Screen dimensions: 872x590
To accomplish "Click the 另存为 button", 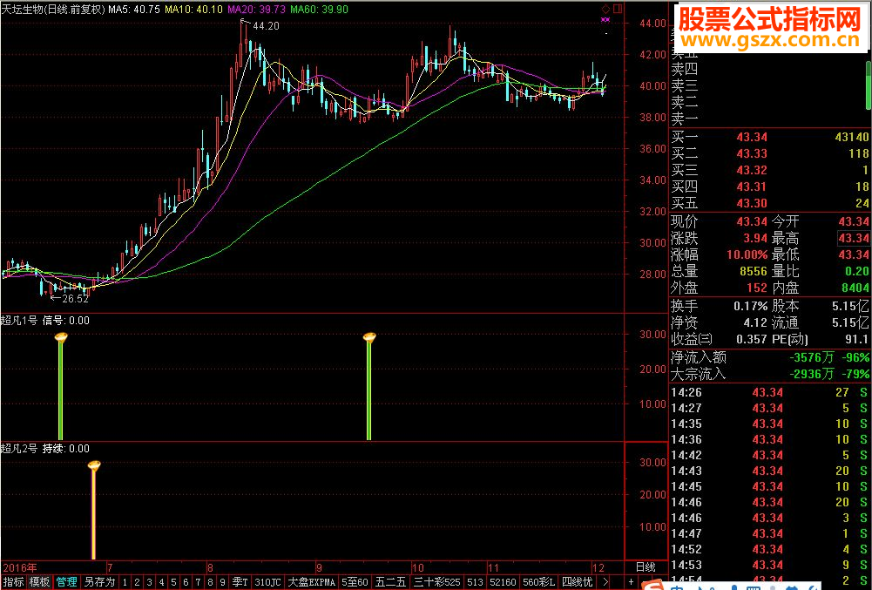I will [x=99, y=582].
